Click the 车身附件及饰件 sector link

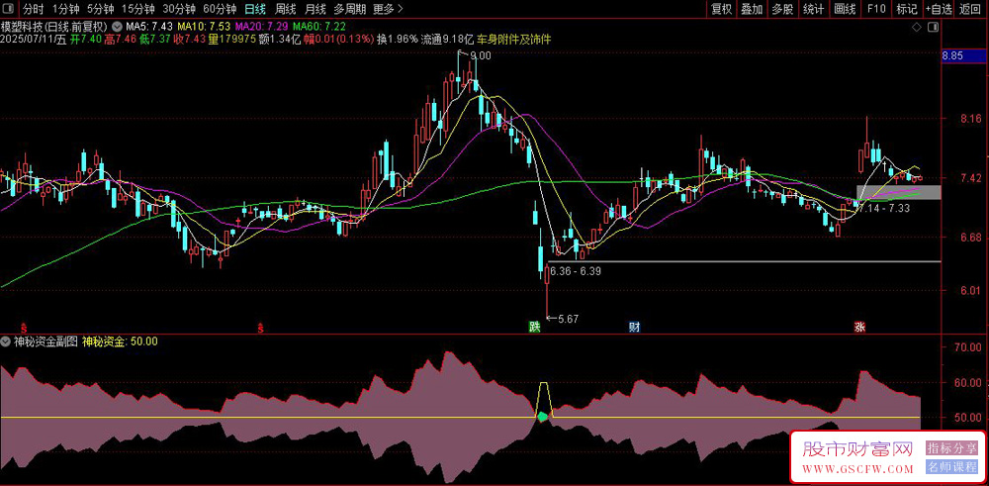[x=514, y=40]
